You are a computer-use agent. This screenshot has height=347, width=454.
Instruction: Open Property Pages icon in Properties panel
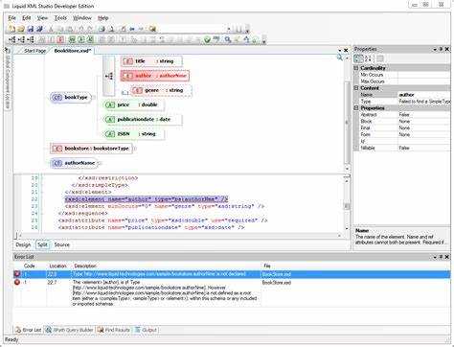pyautogui.click(x=380, y=58)
